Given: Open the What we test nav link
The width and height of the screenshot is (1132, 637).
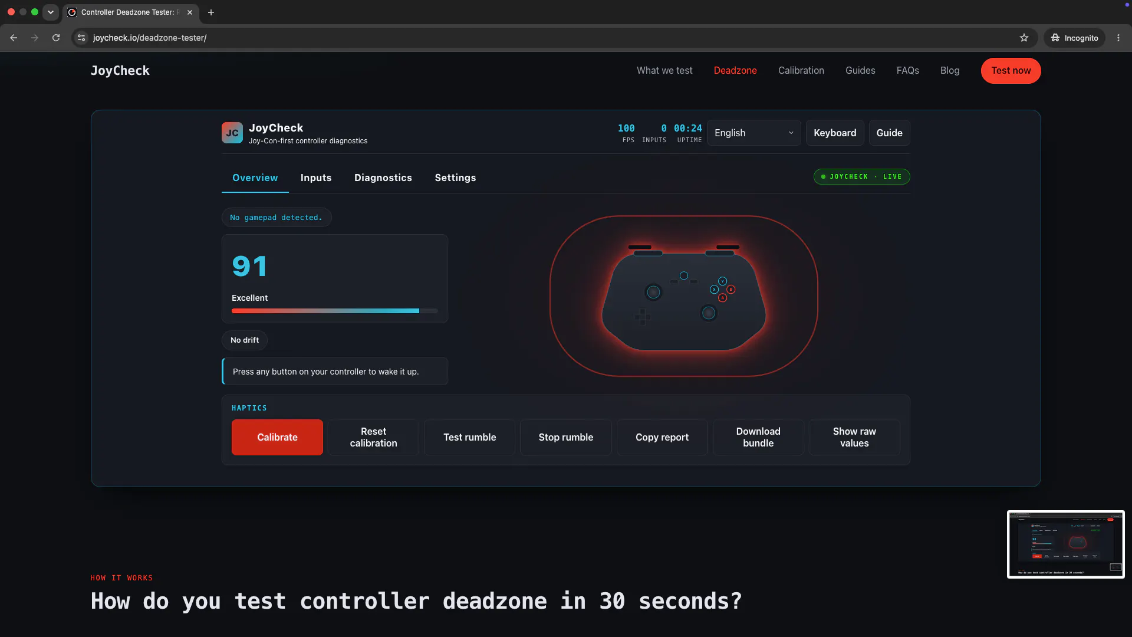Looking at the screenshot, I should pos(664,70).
